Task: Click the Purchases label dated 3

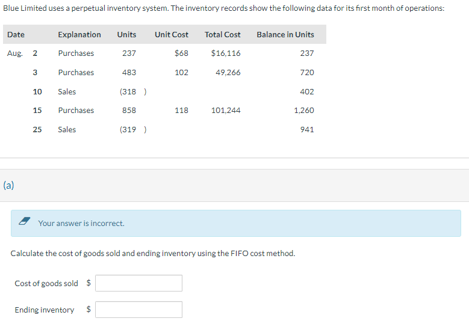Action: point(76,72)
